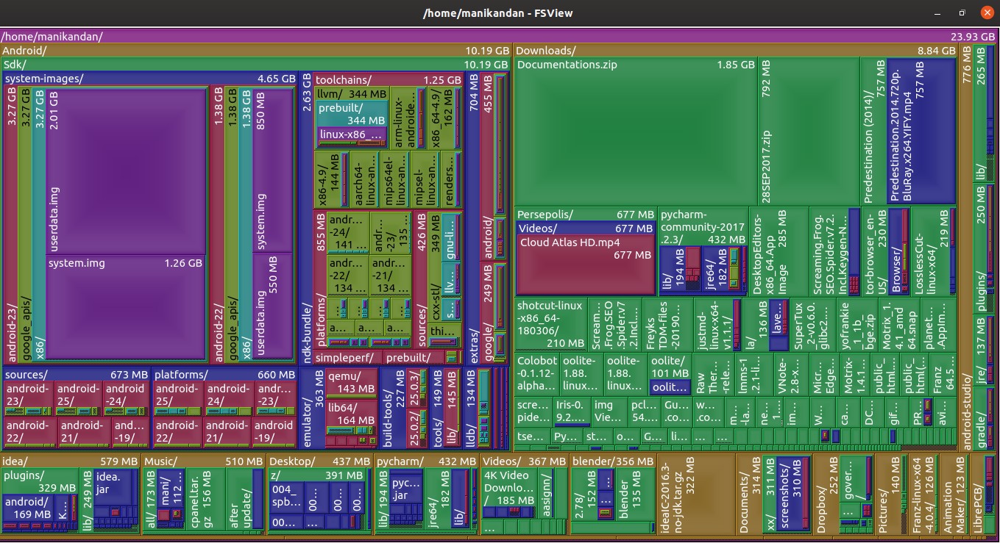This screenshot has height=543, width=1000.
Task: Select the Pictures/ 140 MB folder
Action: pos(889,494)
